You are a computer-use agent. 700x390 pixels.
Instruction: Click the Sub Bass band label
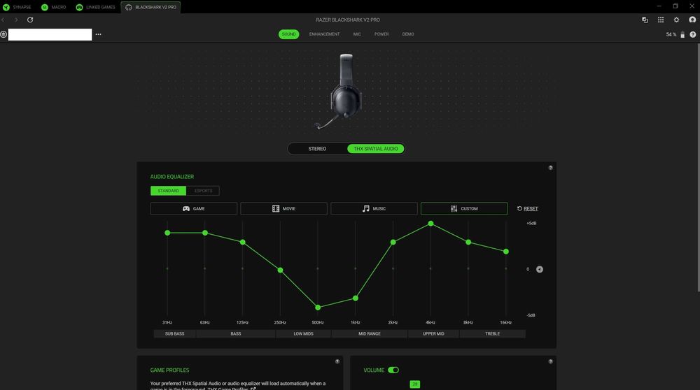coord(174,334)
